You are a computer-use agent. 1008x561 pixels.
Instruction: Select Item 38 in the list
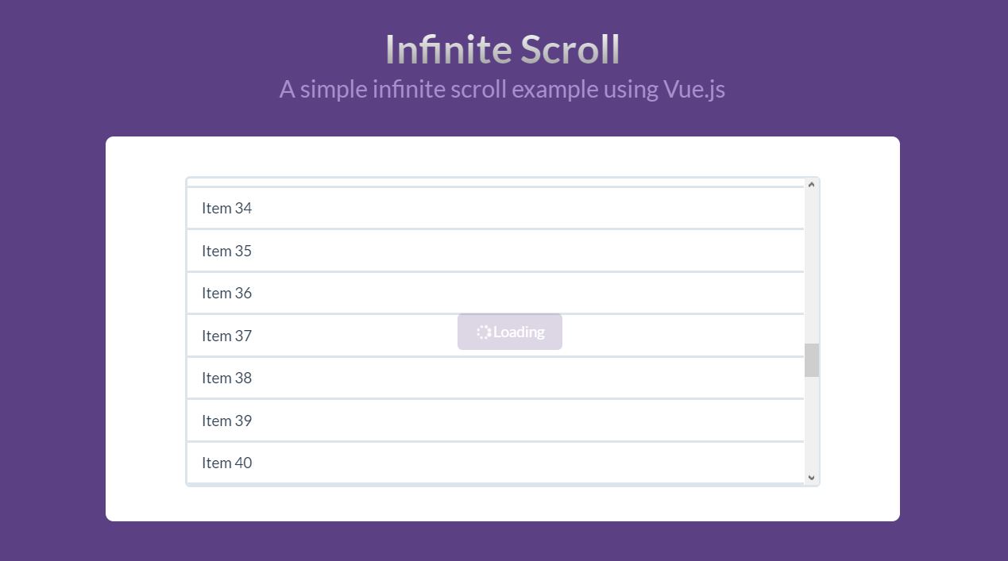click(226, 378)
